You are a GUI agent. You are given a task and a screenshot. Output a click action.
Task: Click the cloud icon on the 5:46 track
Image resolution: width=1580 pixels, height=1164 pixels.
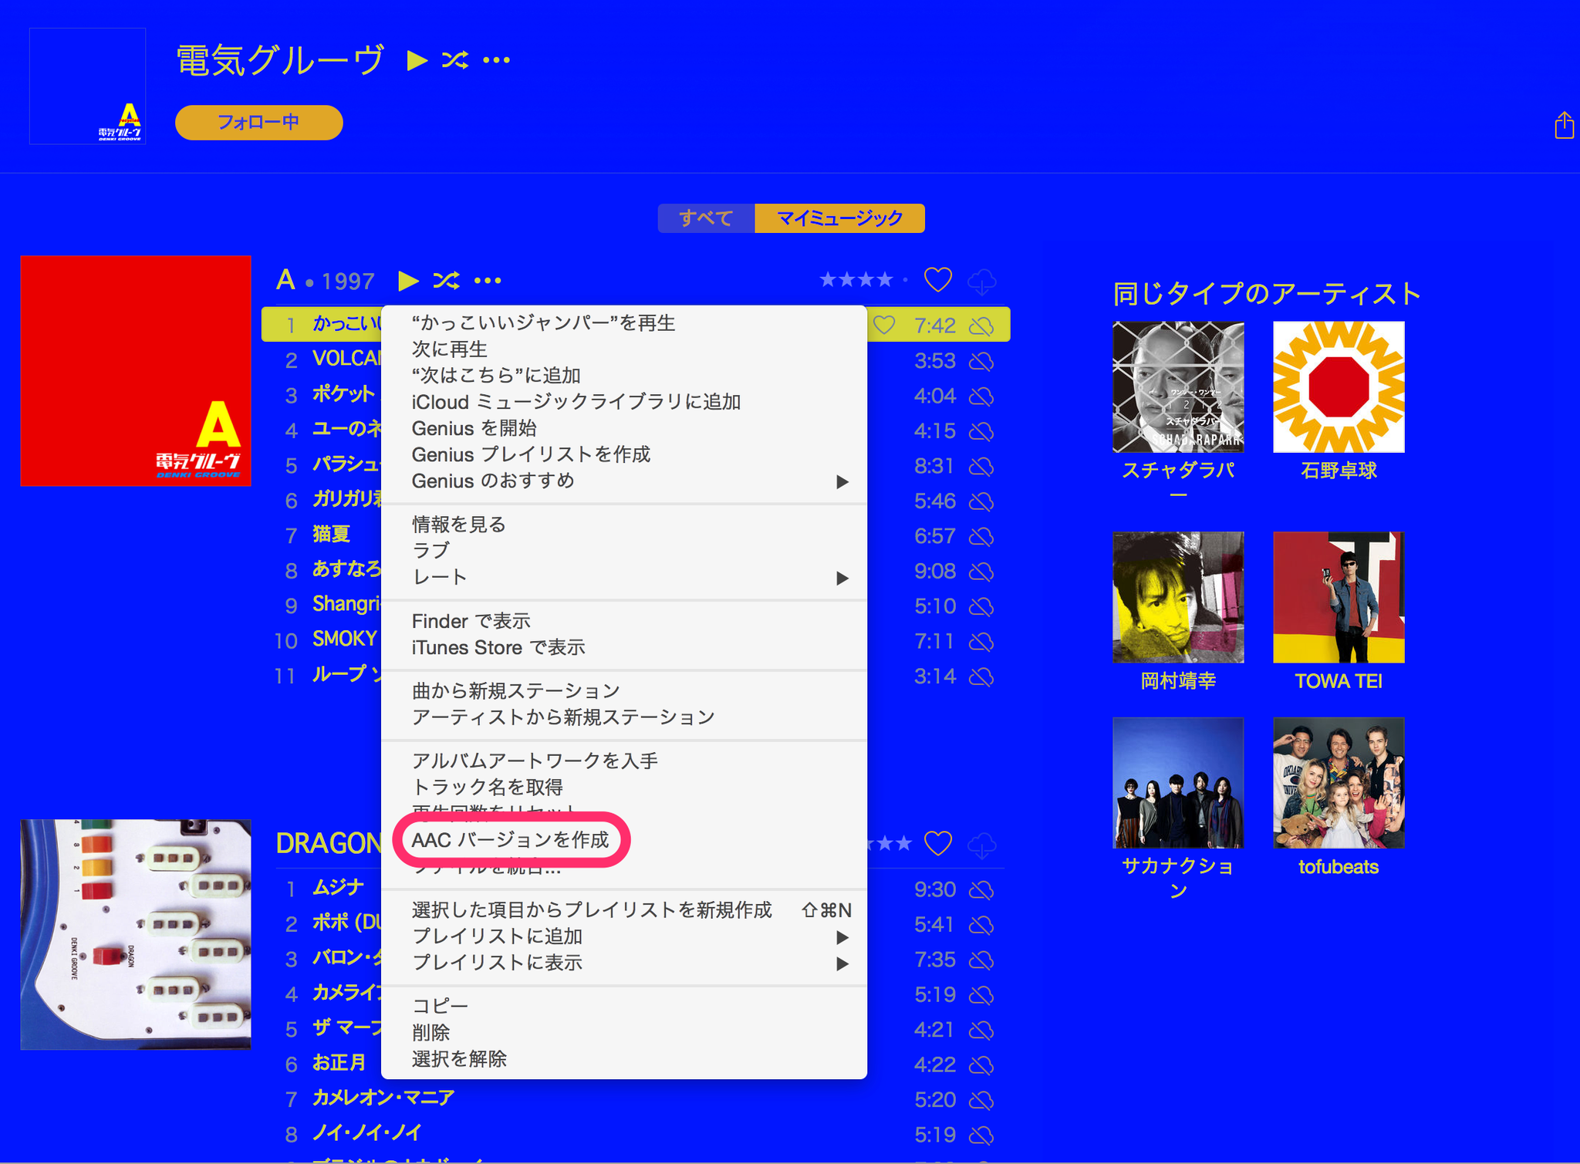981,501
